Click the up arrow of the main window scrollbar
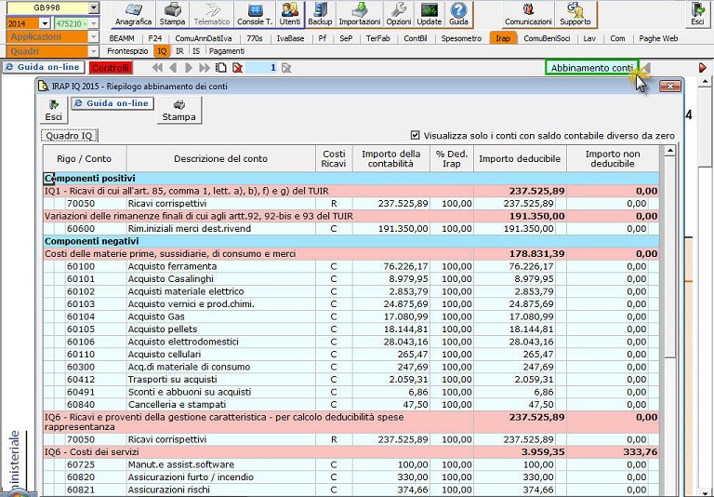 point(705,82)
